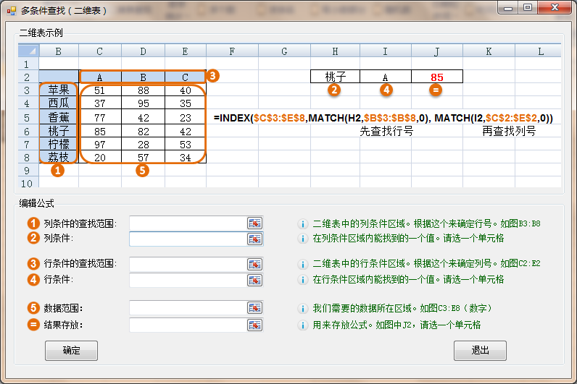This screenshot has width=577, height=384.
Task: Focus the 行条件的查找范围 input box
Action: point(188,264)
